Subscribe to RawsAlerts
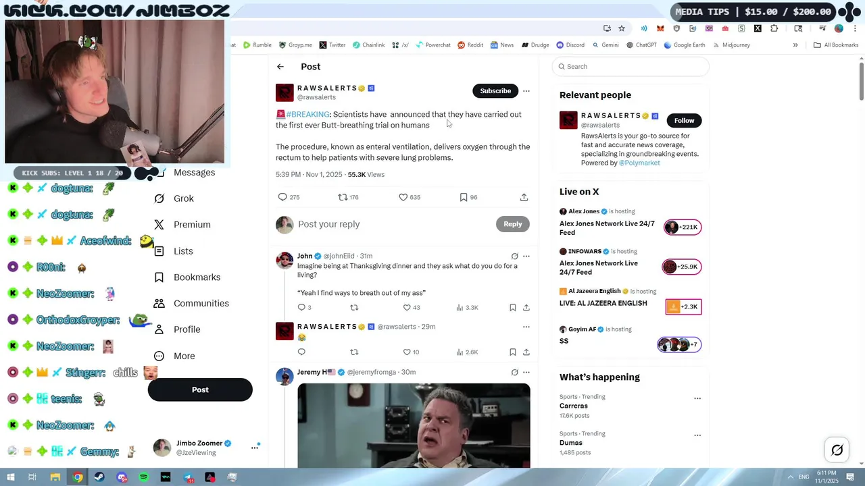 (x=495, y=91)
